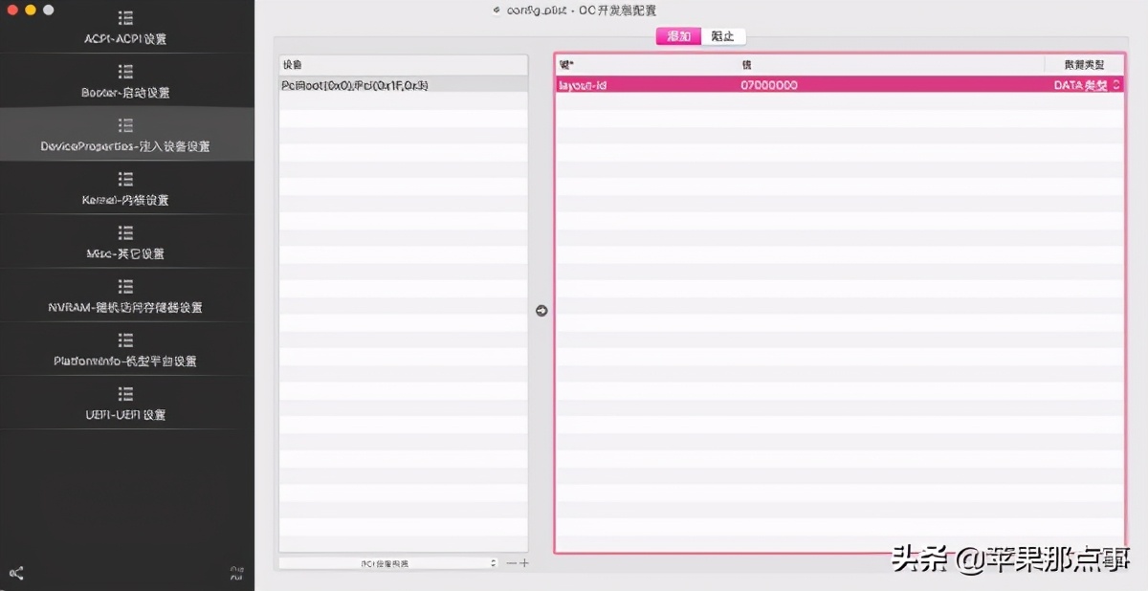Click the share icon at sidebar bottom
Image resolution: width=1148 pixels, height=591 pixels.
[x=16, y=573]
